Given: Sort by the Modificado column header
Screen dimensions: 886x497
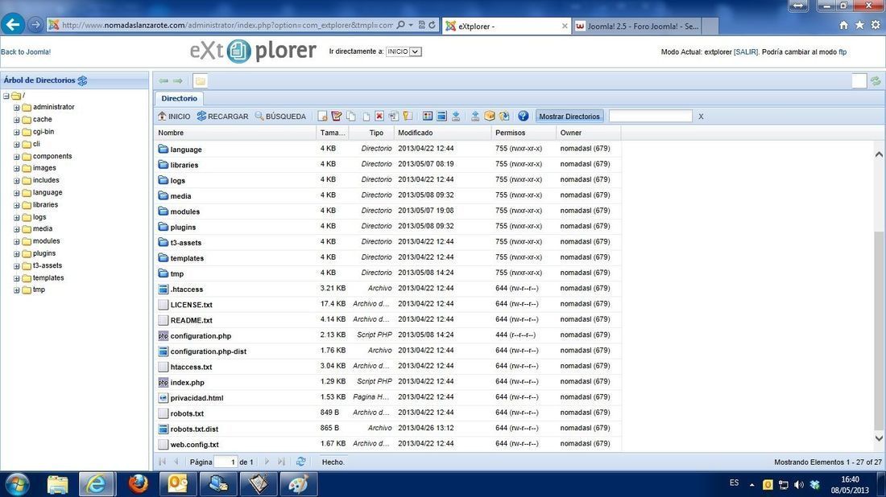Looking at the screenshot, I should 444,133.
